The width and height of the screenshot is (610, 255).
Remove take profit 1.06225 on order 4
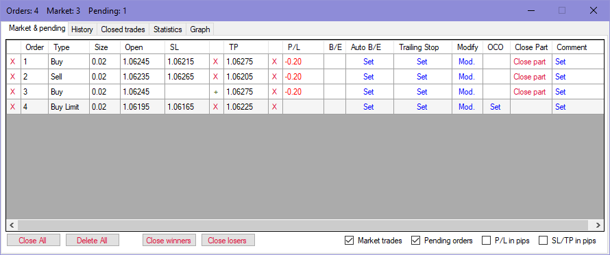tap(275, 107)
